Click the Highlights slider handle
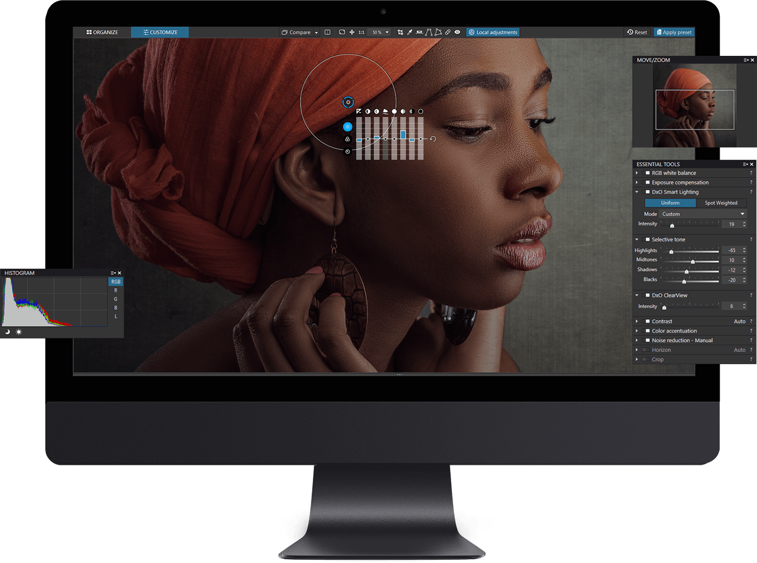 coord(671,251)
